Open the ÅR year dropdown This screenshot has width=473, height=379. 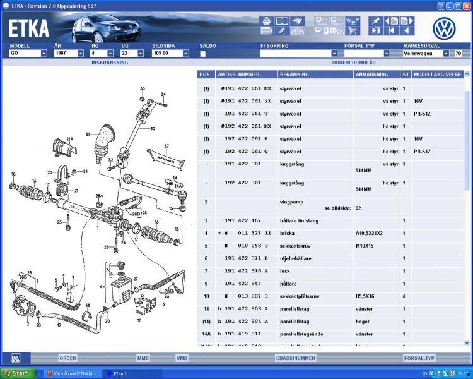point(81,54)
